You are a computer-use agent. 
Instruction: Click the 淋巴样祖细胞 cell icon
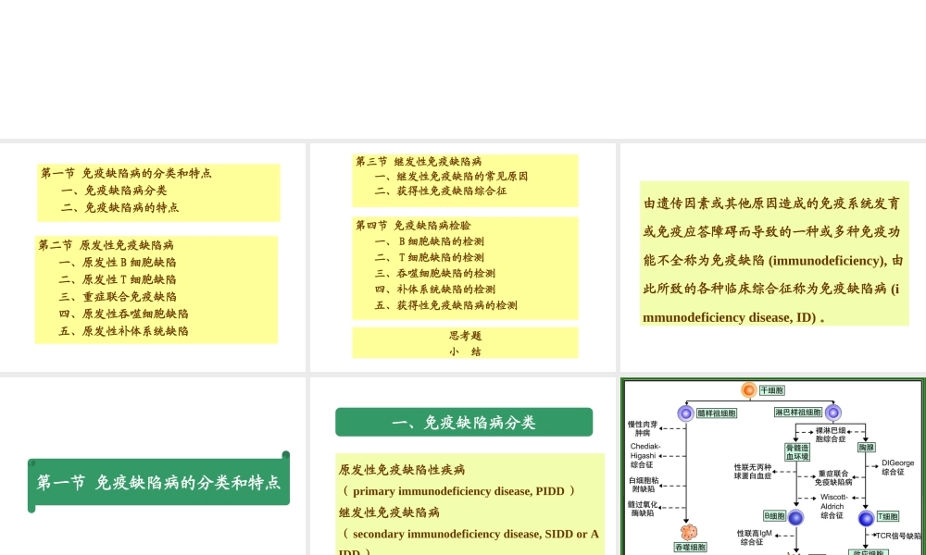coord(833,413)
